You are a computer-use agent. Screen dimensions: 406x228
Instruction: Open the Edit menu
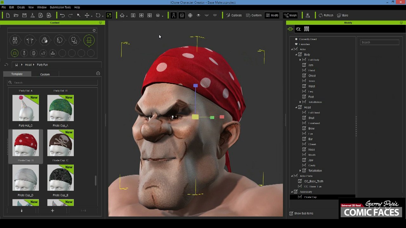11,7
